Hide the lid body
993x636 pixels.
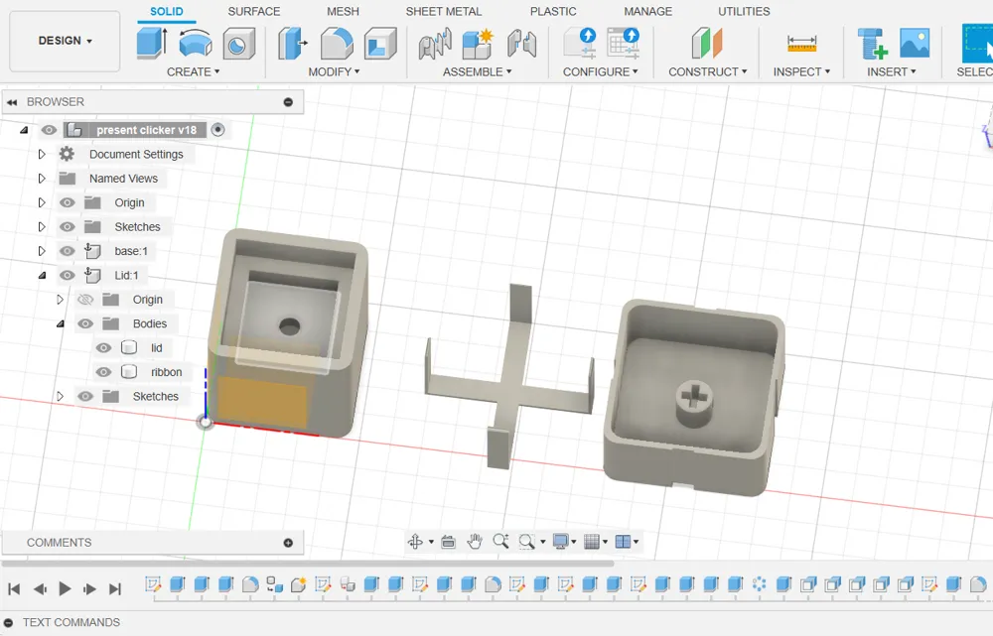103,348
